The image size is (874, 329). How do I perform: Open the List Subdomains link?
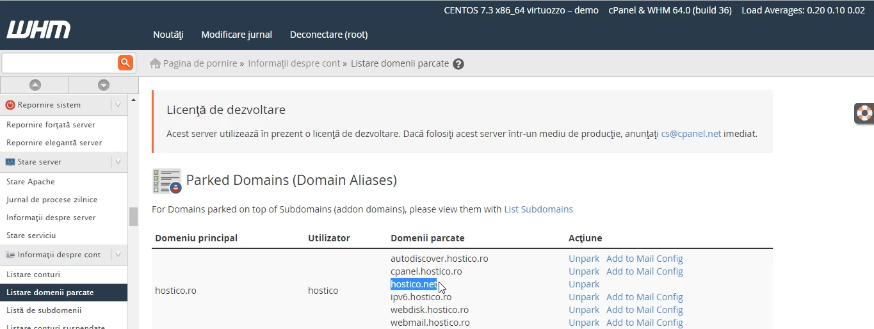[x=538, y=209]
